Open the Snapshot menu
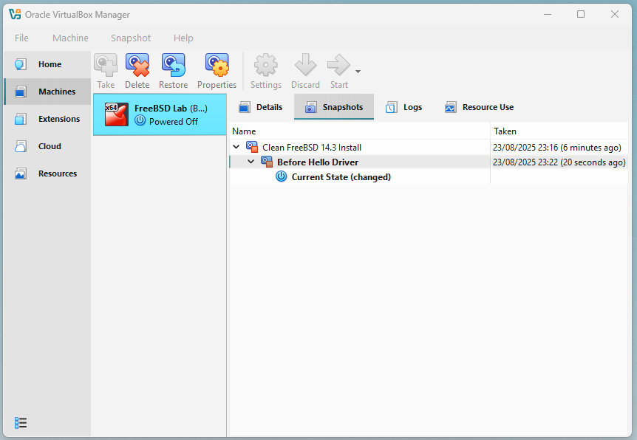Screen dimensions: 637x440 tap(131, 38)
